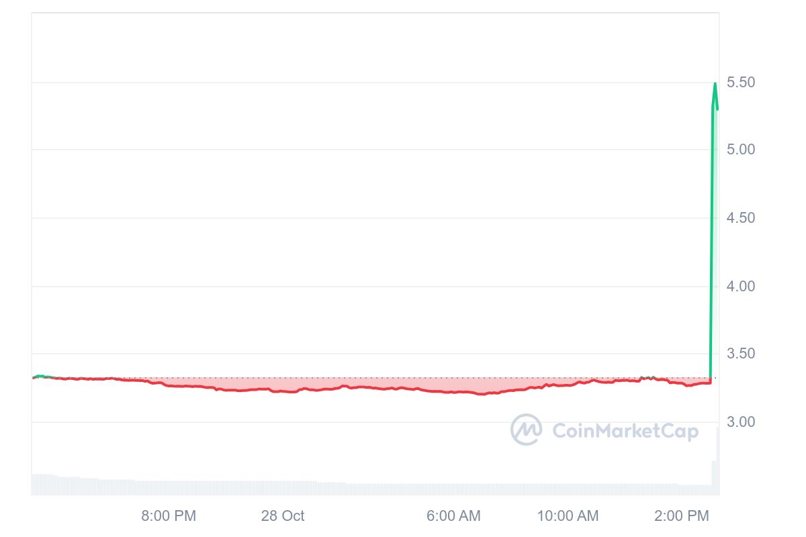Image resolution: width=806 pixels, height=537 pixels.
Task: Click the 3.00 price axis label
Action: pos(741,422)
